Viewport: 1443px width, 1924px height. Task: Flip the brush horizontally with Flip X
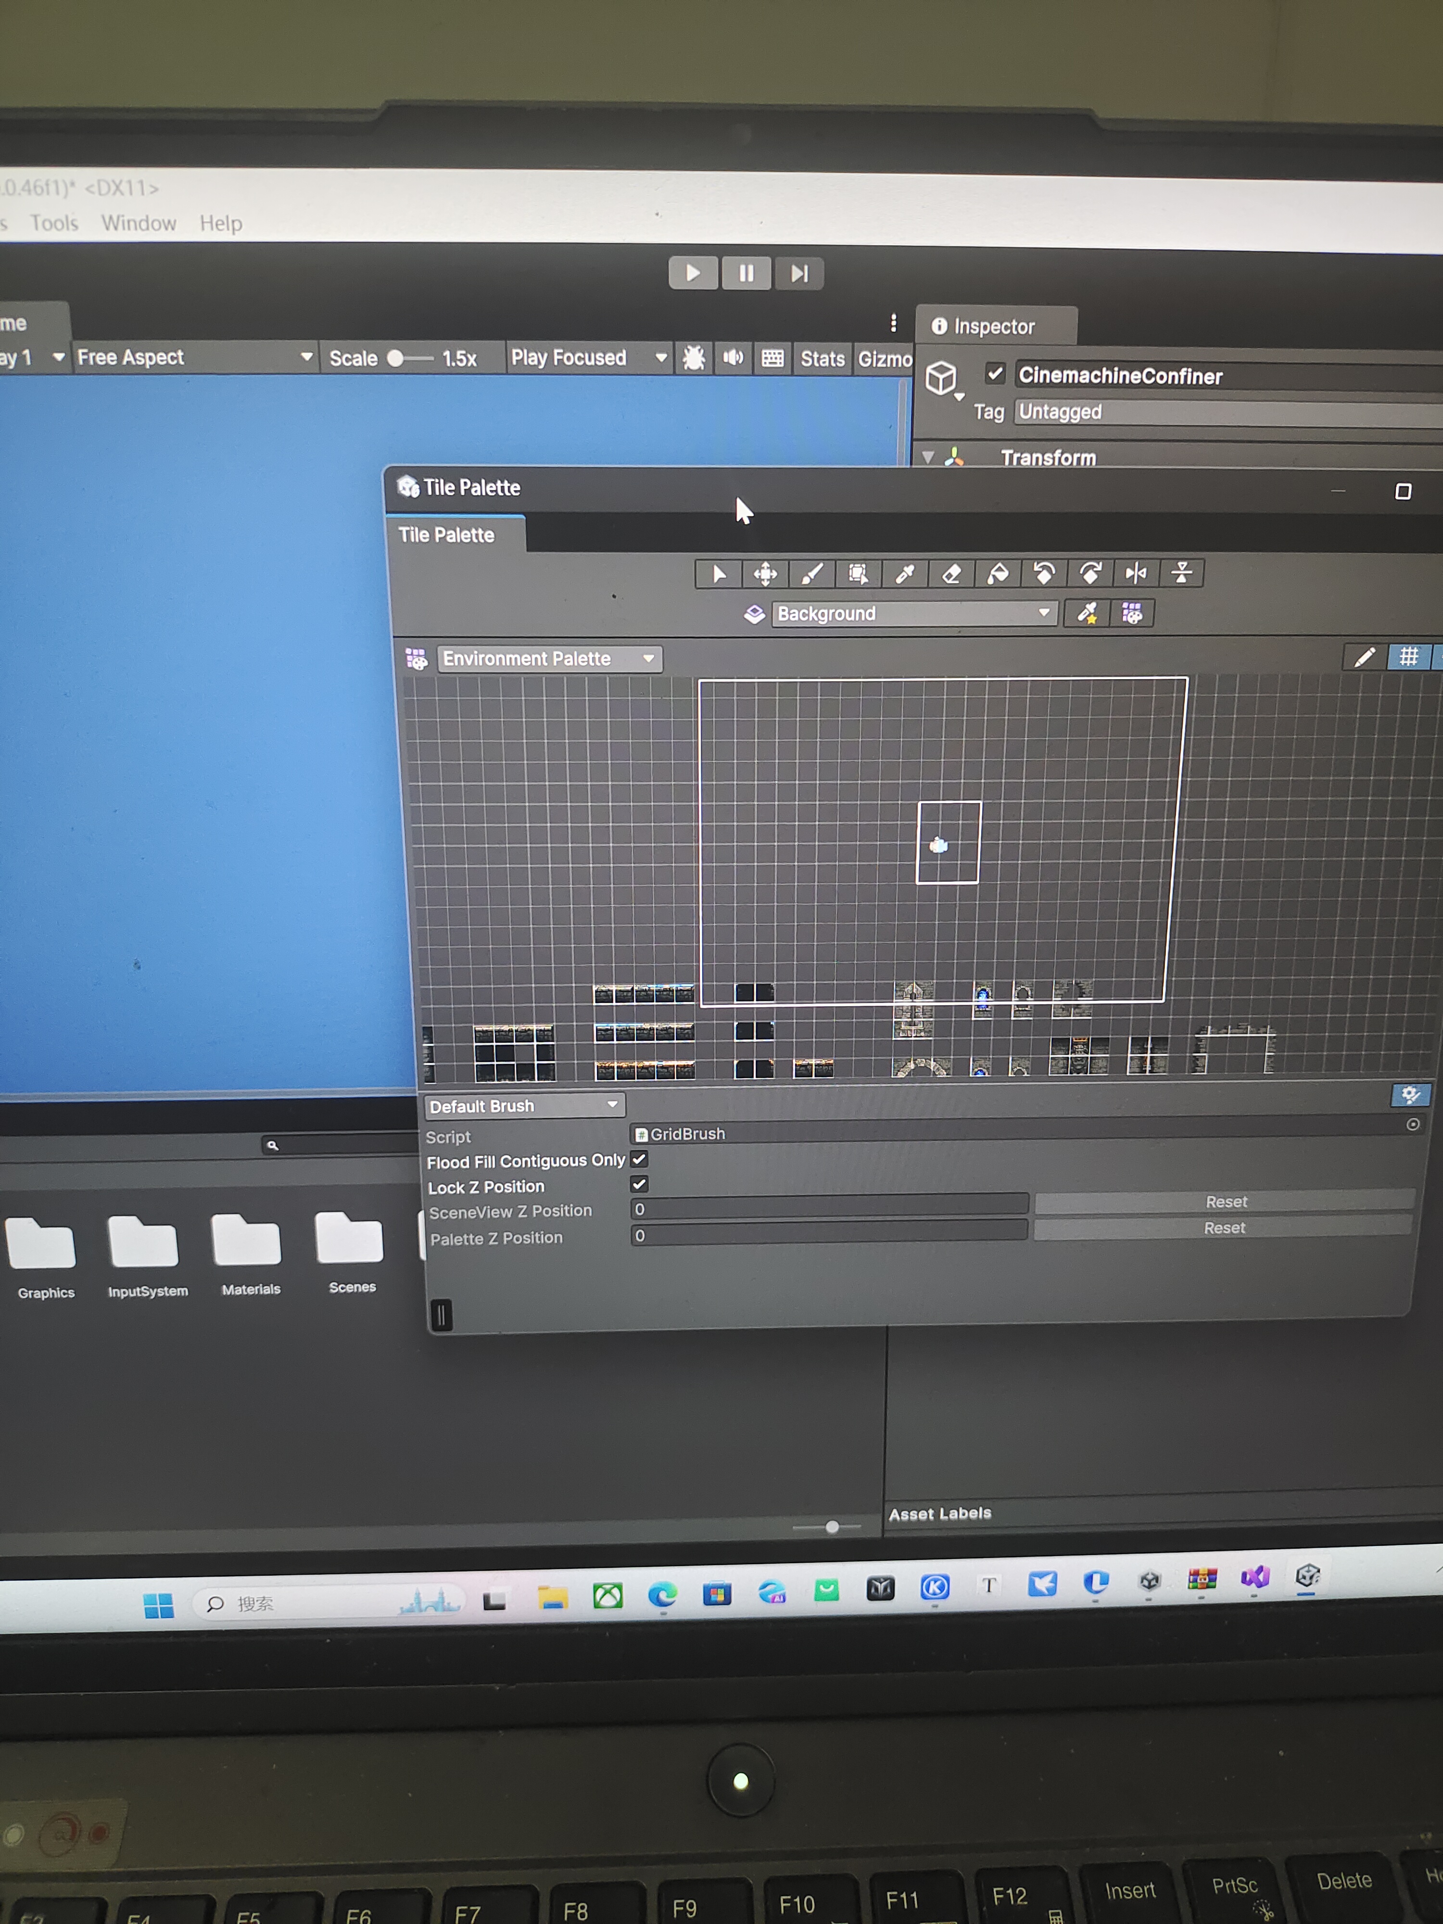pos(1136,573)
